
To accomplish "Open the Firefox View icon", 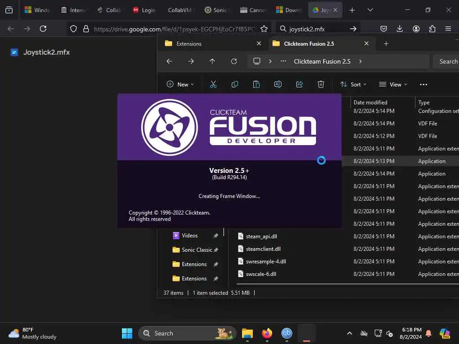I will pos(9,10).
